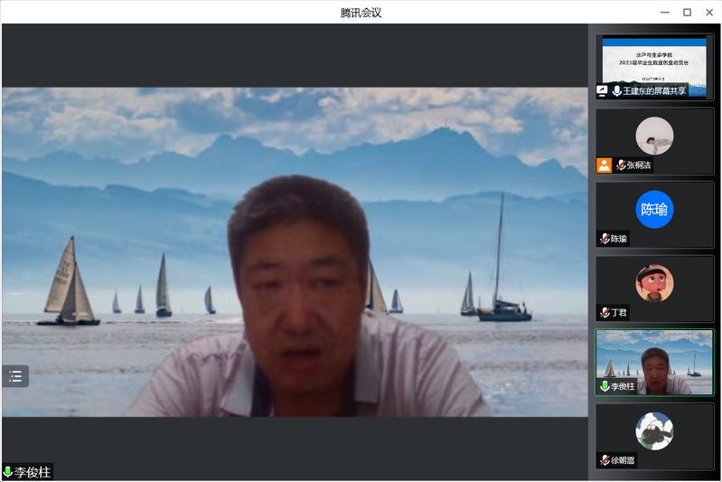Click the orange host icon on 张桐洁's tile
Image resolution: width=722 pixels, height=482 pixels.
coord(604,165)
